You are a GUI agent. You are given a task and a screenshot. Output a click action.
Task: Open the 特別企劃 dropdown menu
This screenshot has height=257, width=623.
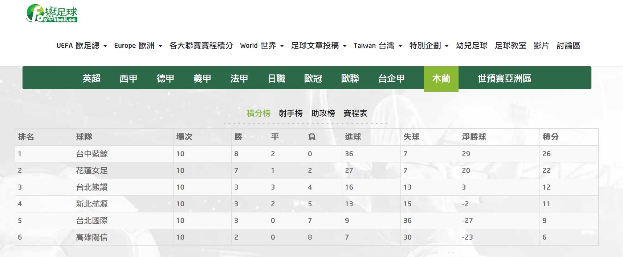[x=429, y=46]
